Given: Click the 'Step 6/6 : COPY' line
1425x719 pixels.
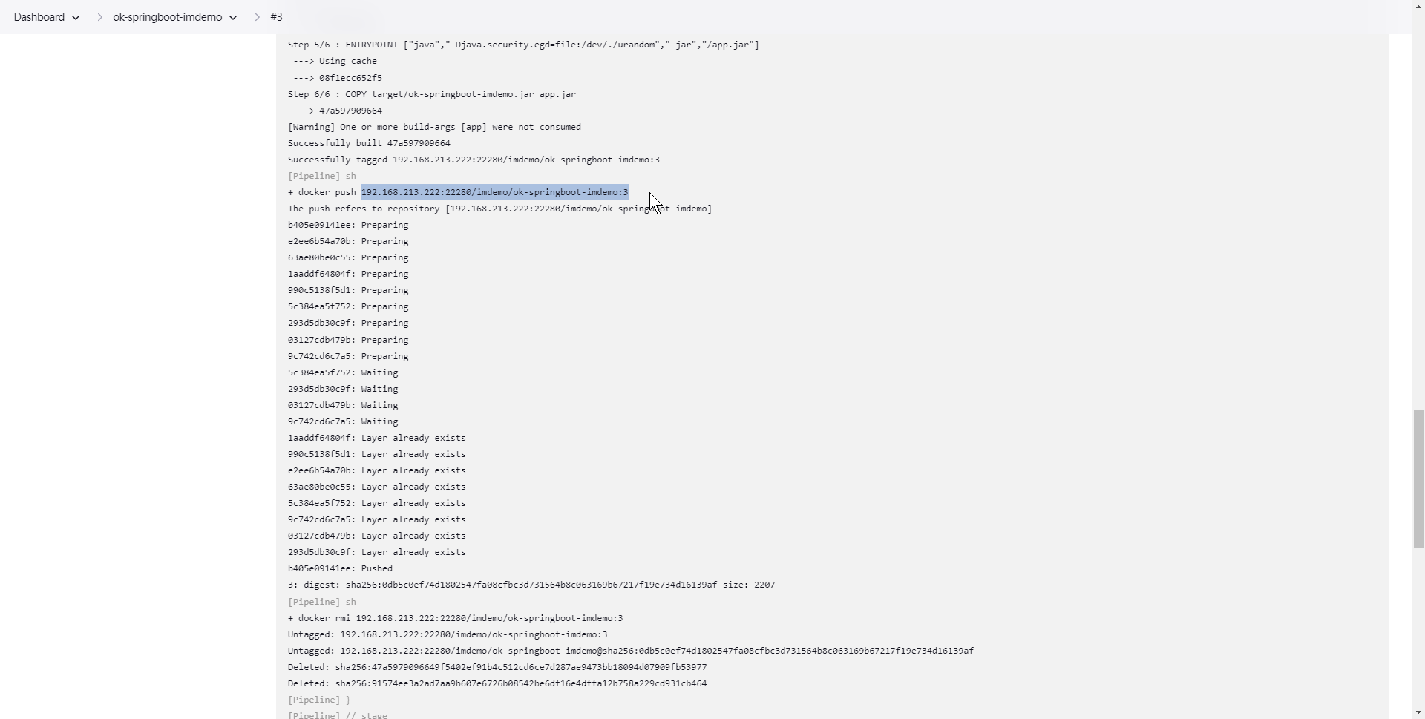Looking at the screenshot, I should click(x=431, y=95).
